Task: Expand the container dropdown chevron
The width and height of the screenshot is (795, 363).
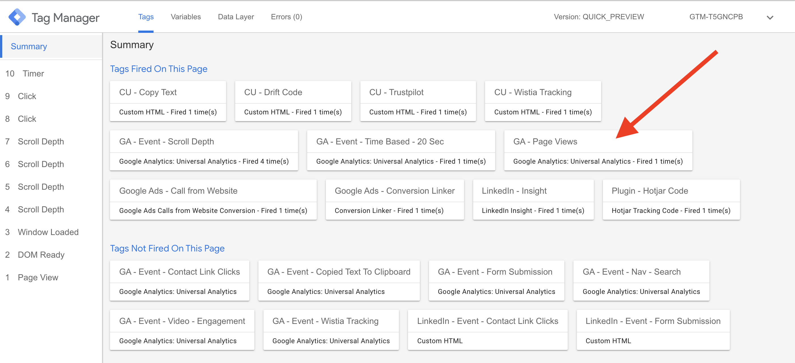Action: click(x=770, y=18)
